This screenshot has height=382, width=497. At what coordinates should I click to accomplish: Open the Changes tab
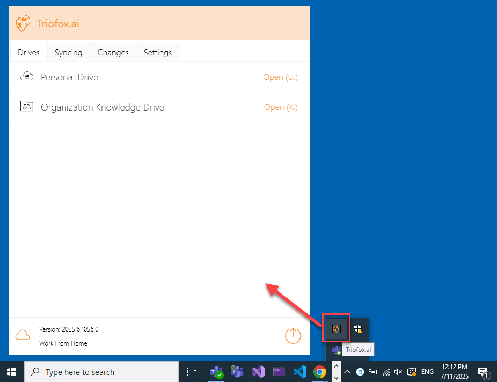pos(113,52)
